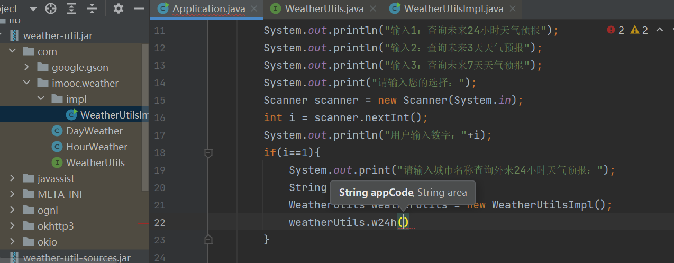Open the Project view dropdown arrow
The height and width of the screenshot is (263, 674).
33,9
